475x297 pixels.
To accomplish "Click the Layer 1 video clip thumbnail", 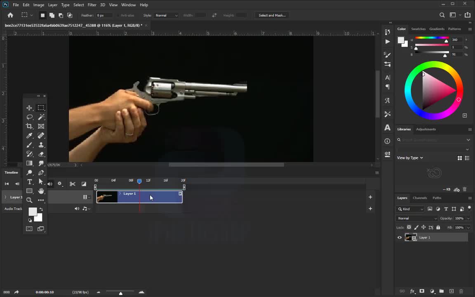I will [x=107, y=198].
